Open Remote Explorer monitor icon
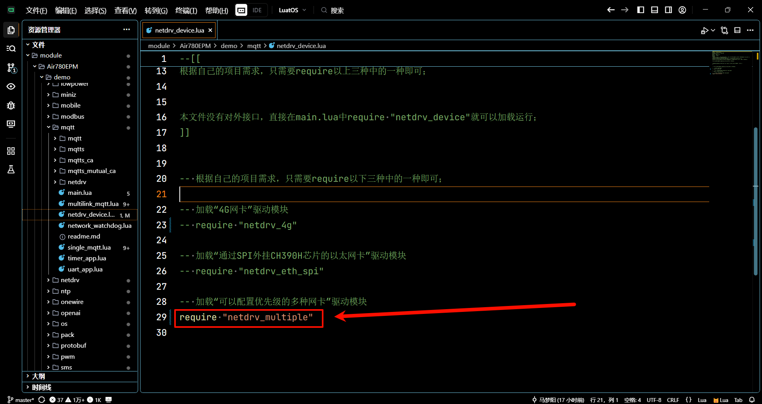Screen dimensions: 762x404 [x=11, y=124]
